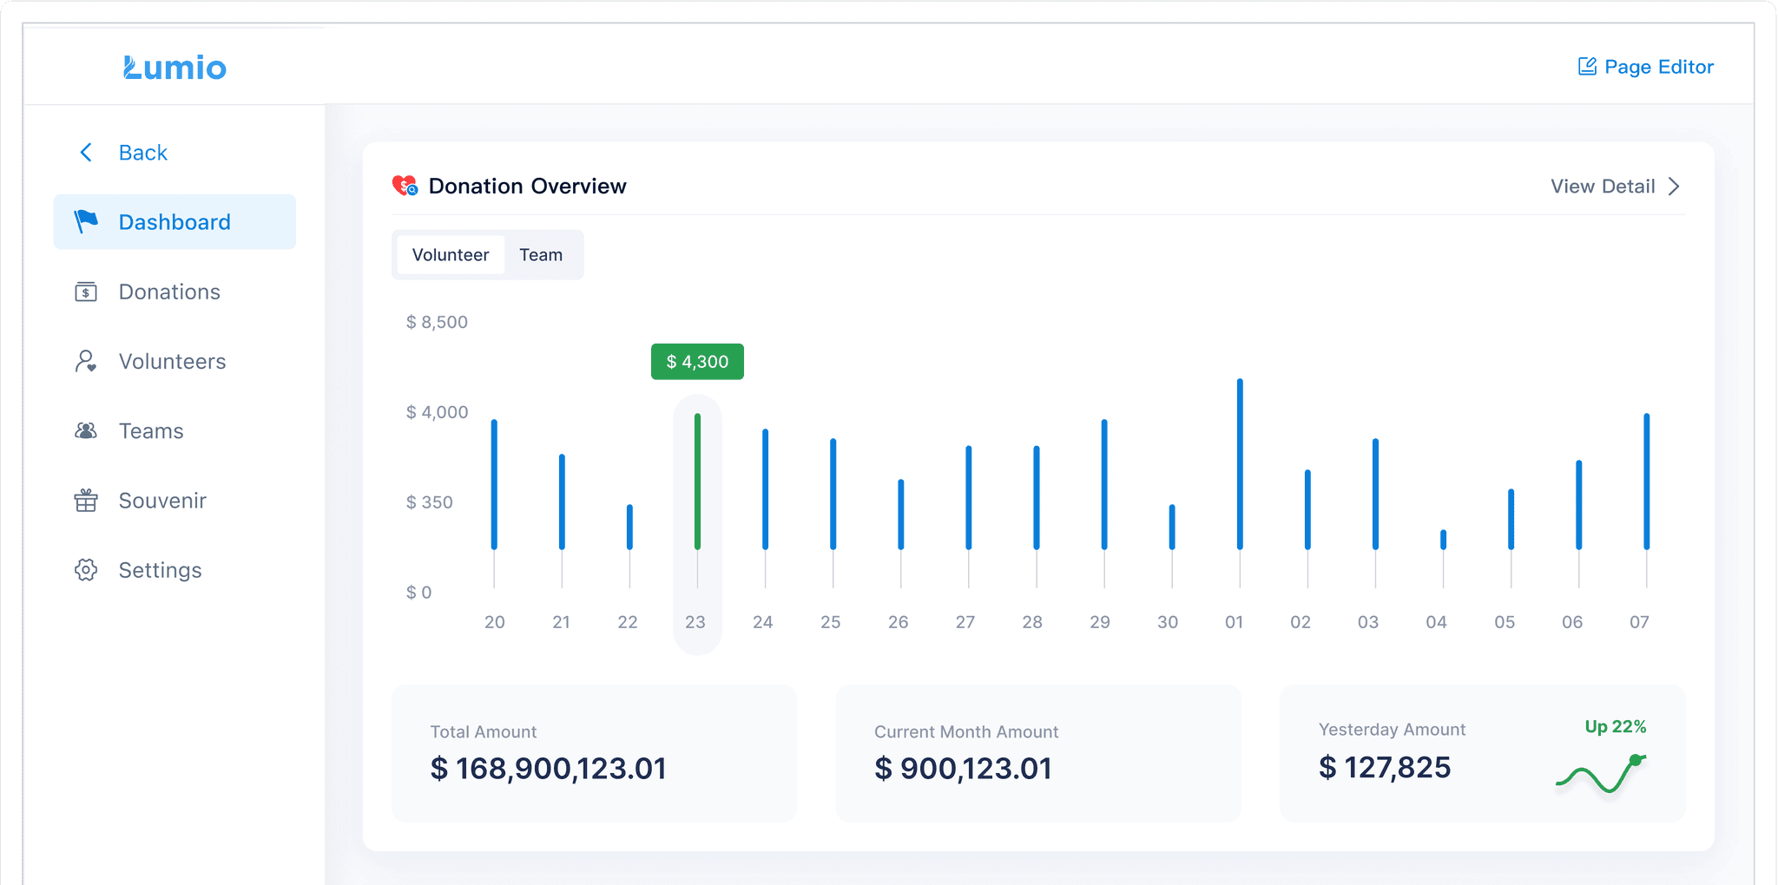
Task: Click Dashboard label in sidebar
Action: [175, 222]
